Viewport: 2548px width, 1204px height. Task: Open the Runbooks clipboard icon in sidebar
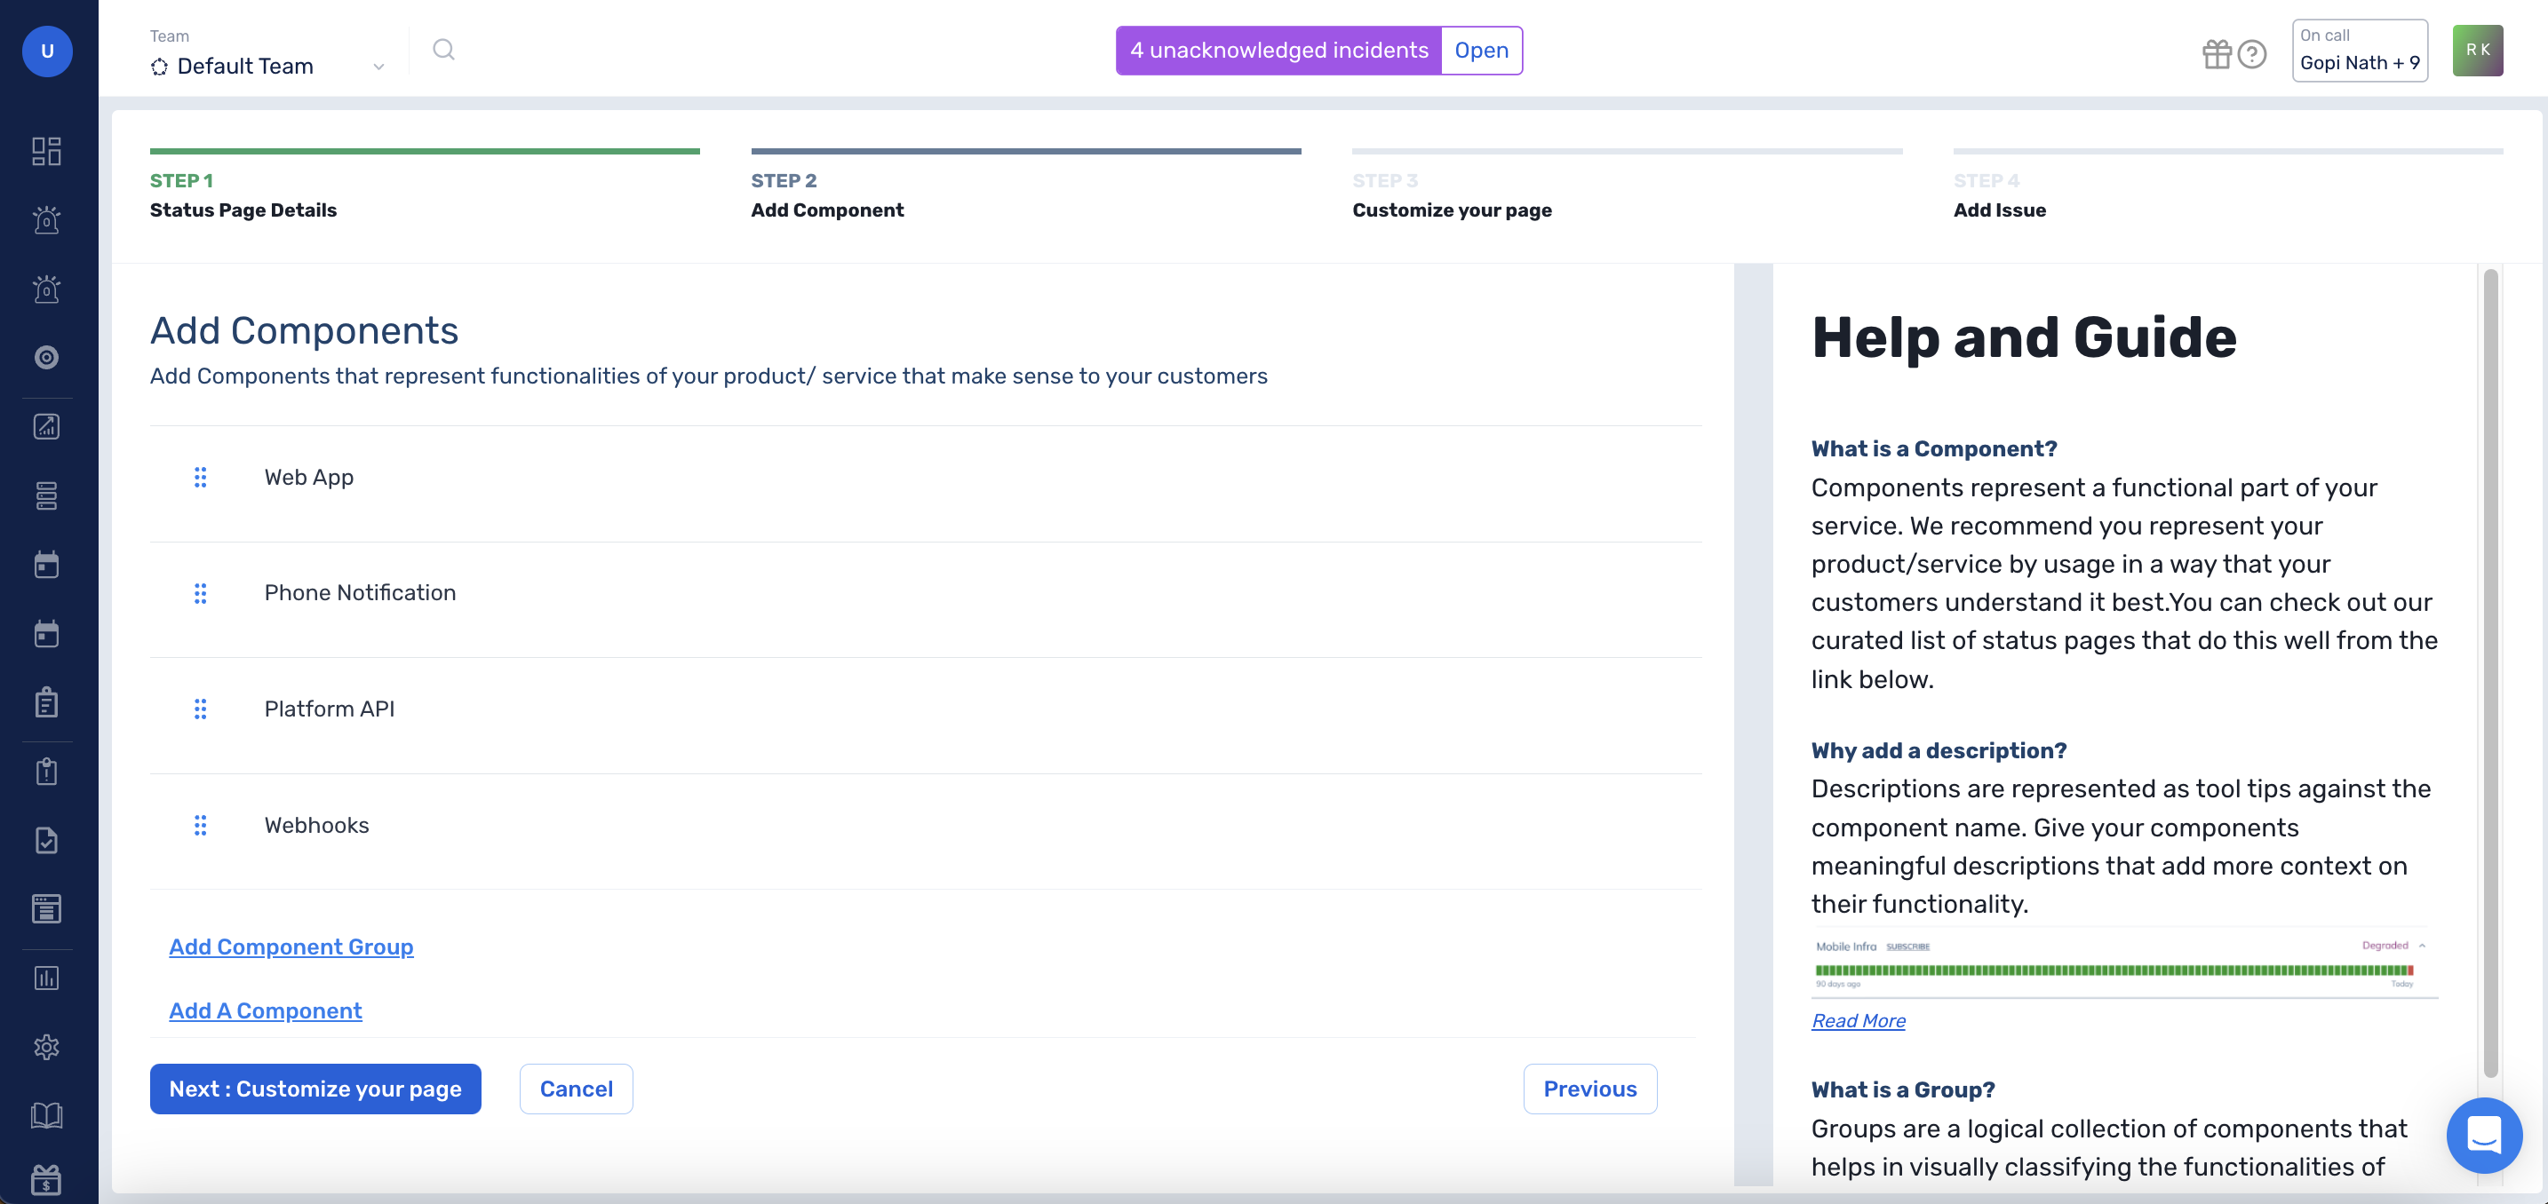click(x=46, y=701)
